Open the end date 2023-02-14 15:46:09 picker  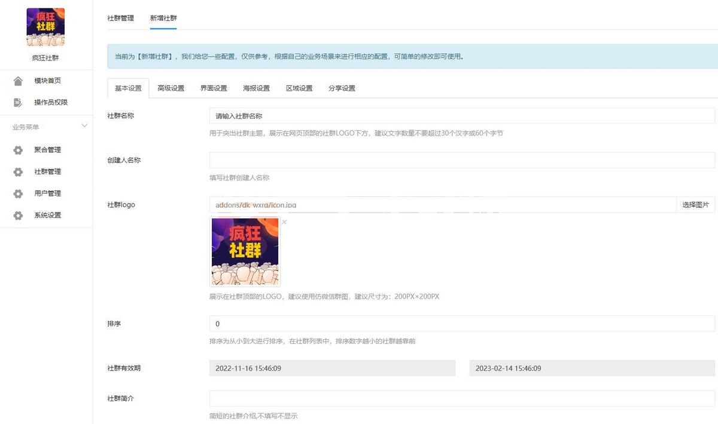pos(592,368)
